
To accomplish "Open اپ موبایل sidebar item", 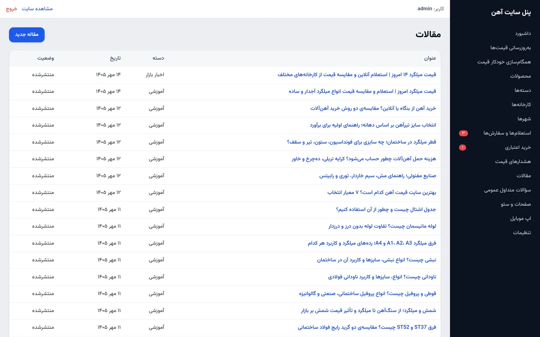I will [521, 219].
